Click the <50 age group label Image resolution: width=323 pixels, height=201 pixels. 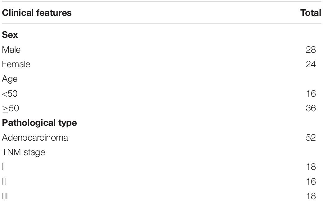(x=10, y=94)
